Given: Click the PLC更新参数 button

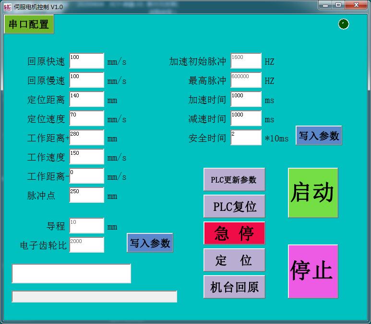Looking at the screenshot, I should (234, 180).
